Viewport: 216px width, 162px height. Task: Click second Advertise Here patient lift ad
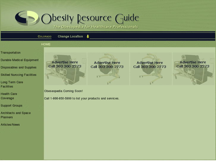point(108,69)
